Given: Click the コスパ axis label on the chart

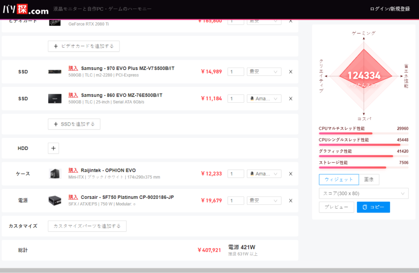Looking at the screenshot, I should (364, 119).
